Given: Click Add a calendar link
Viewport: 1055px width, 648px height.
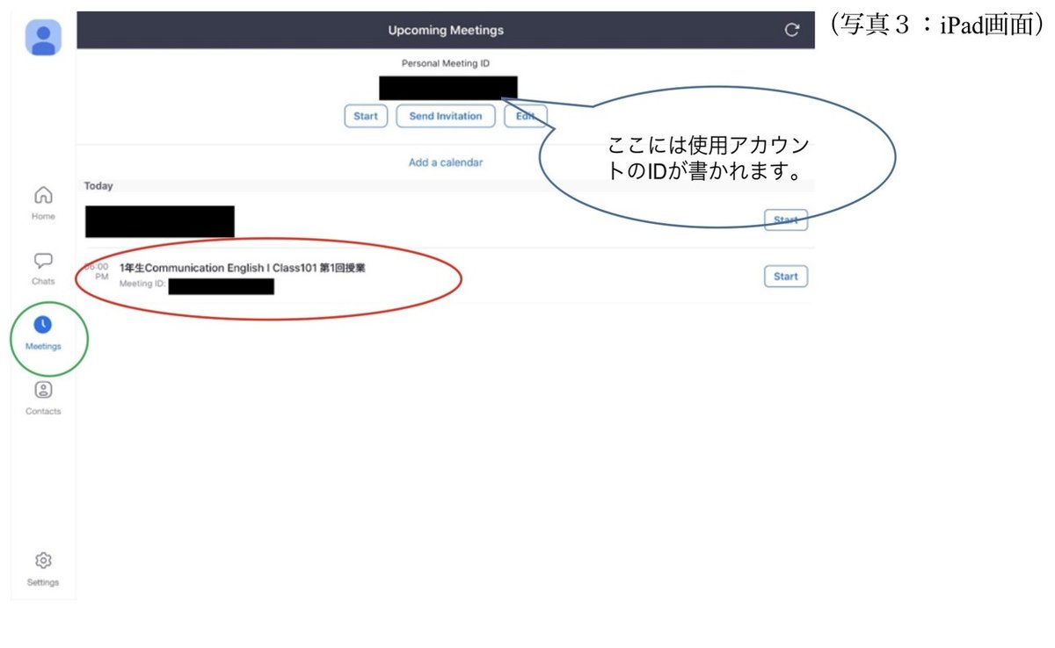Looking at the screenshot, I should click(446, 162).
